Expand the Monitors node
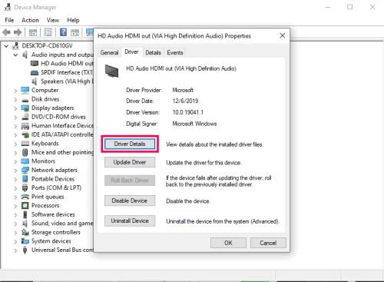The image size is (384, 282). coord(15,161)
